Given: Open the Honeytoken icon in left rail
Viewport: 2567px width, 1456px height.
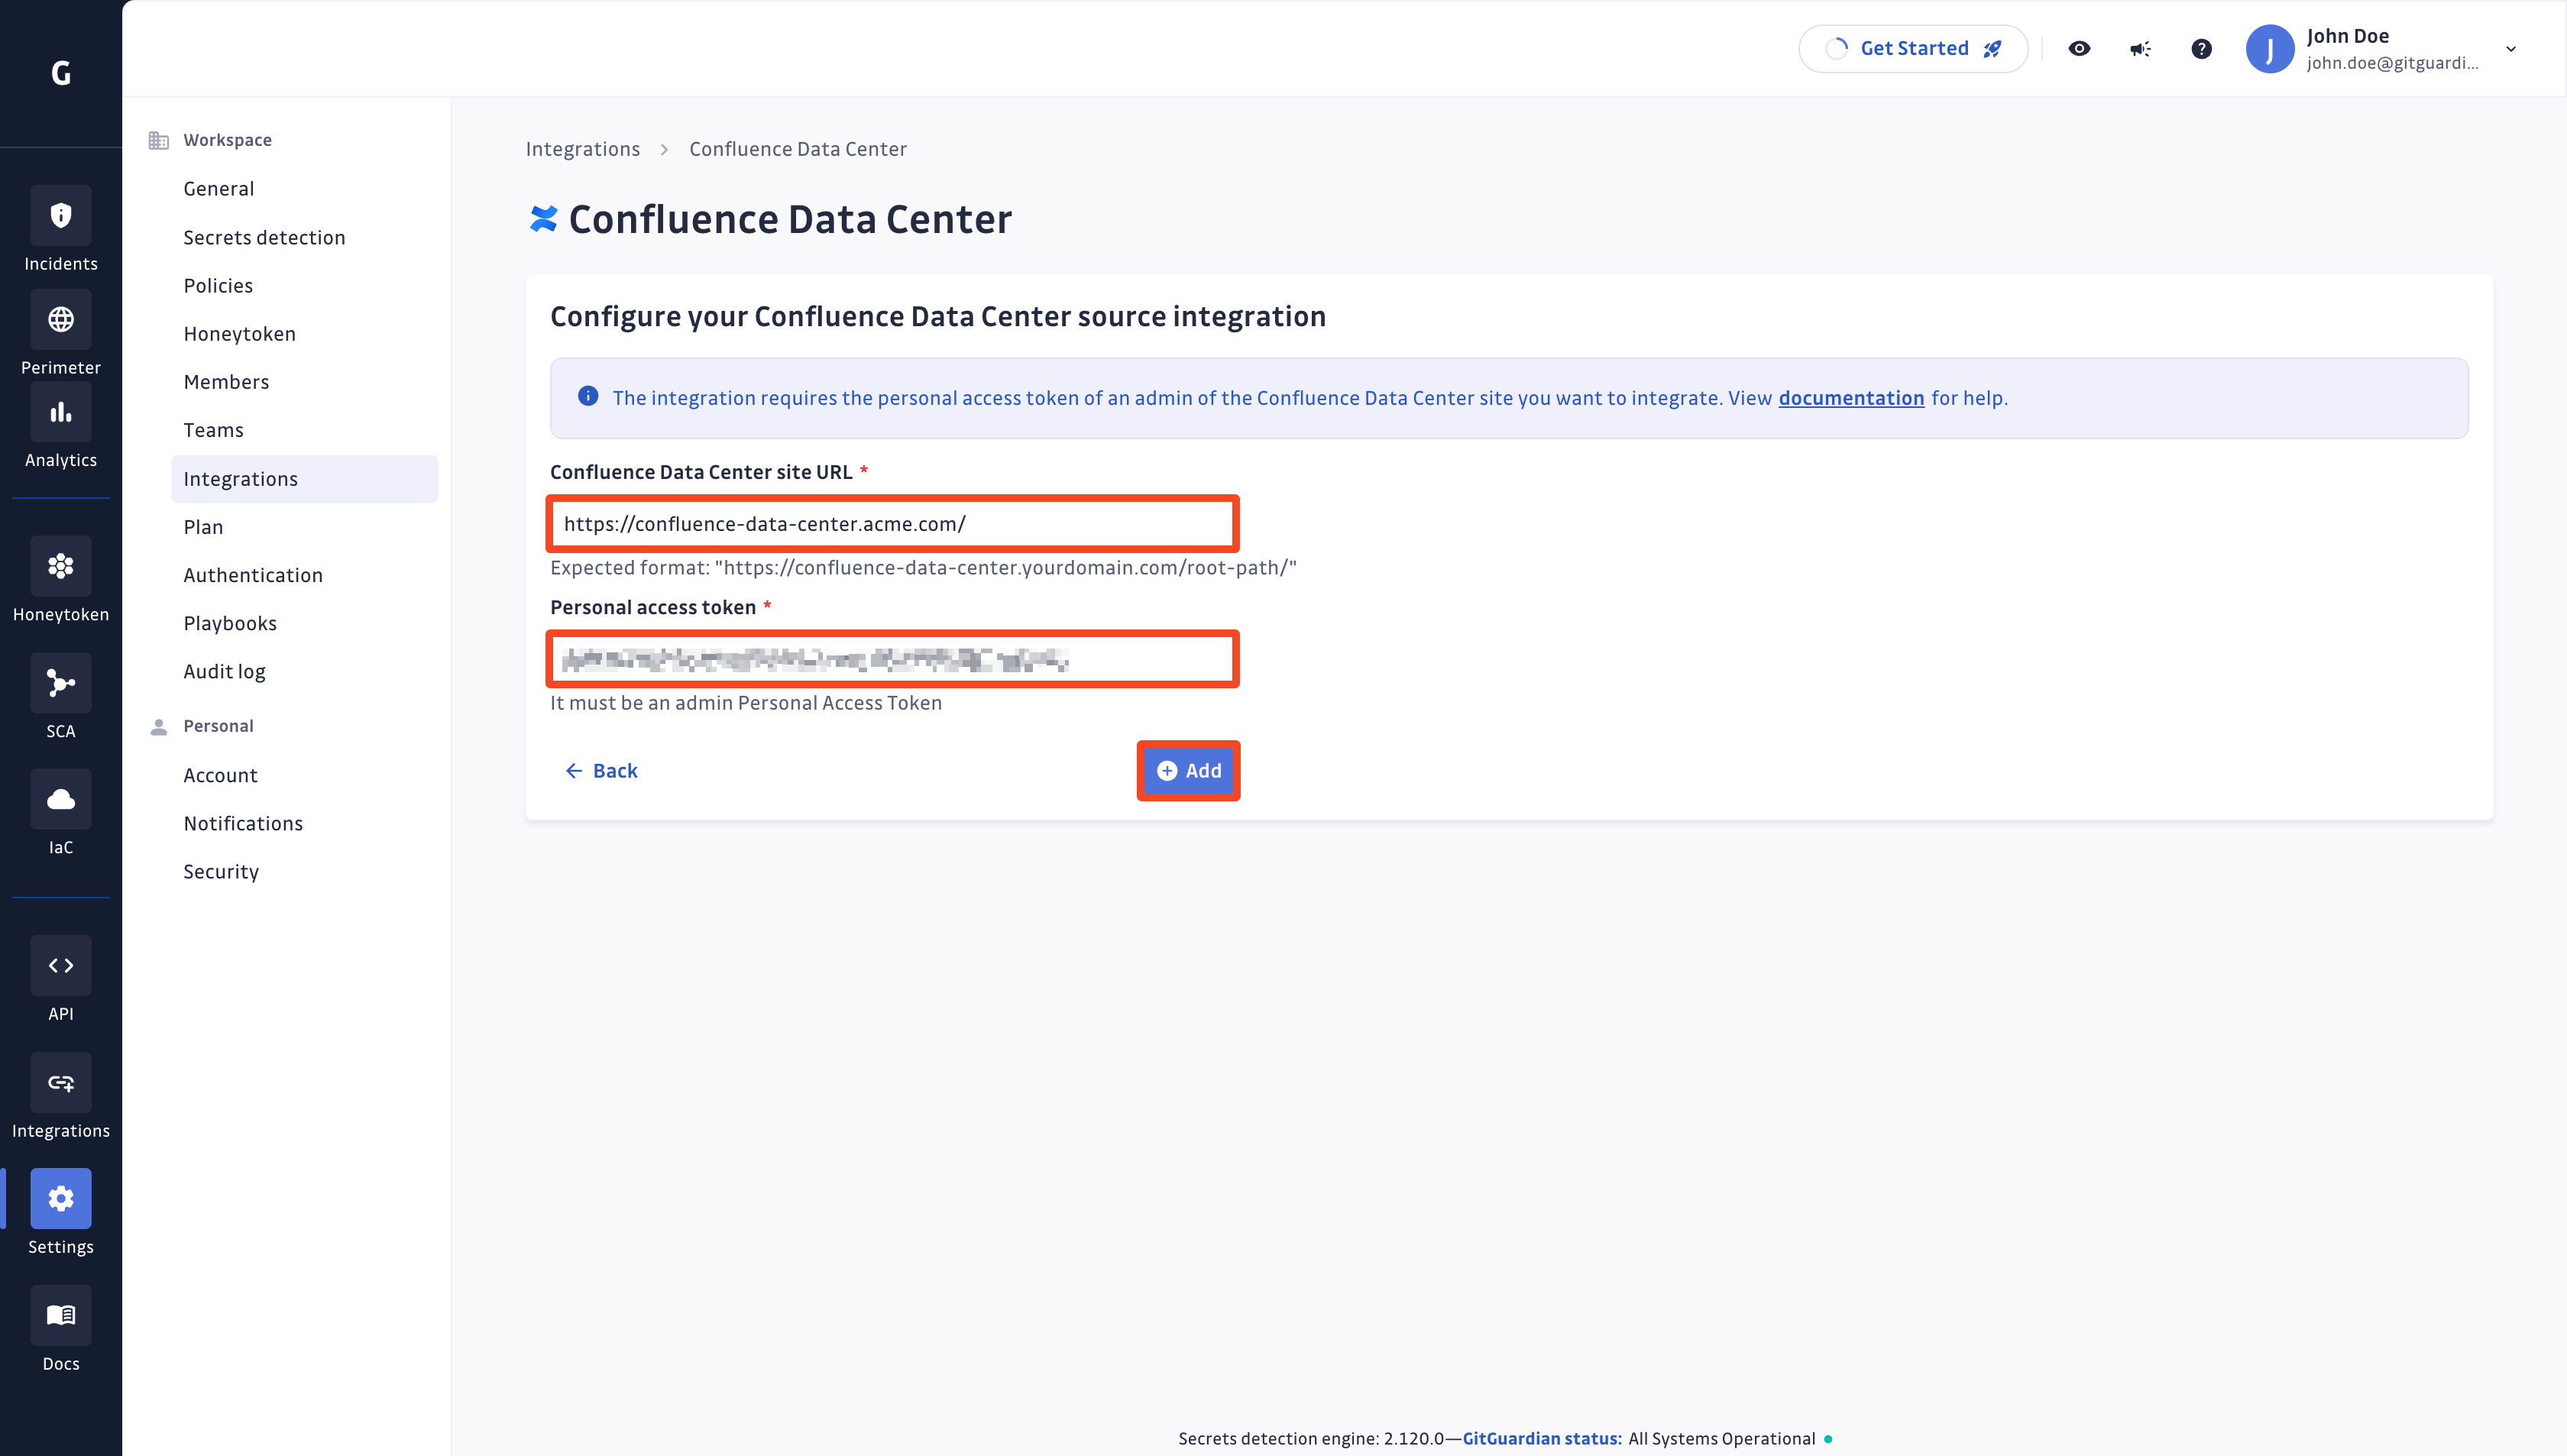Looking at the screenshot, I should pos(61,566).
